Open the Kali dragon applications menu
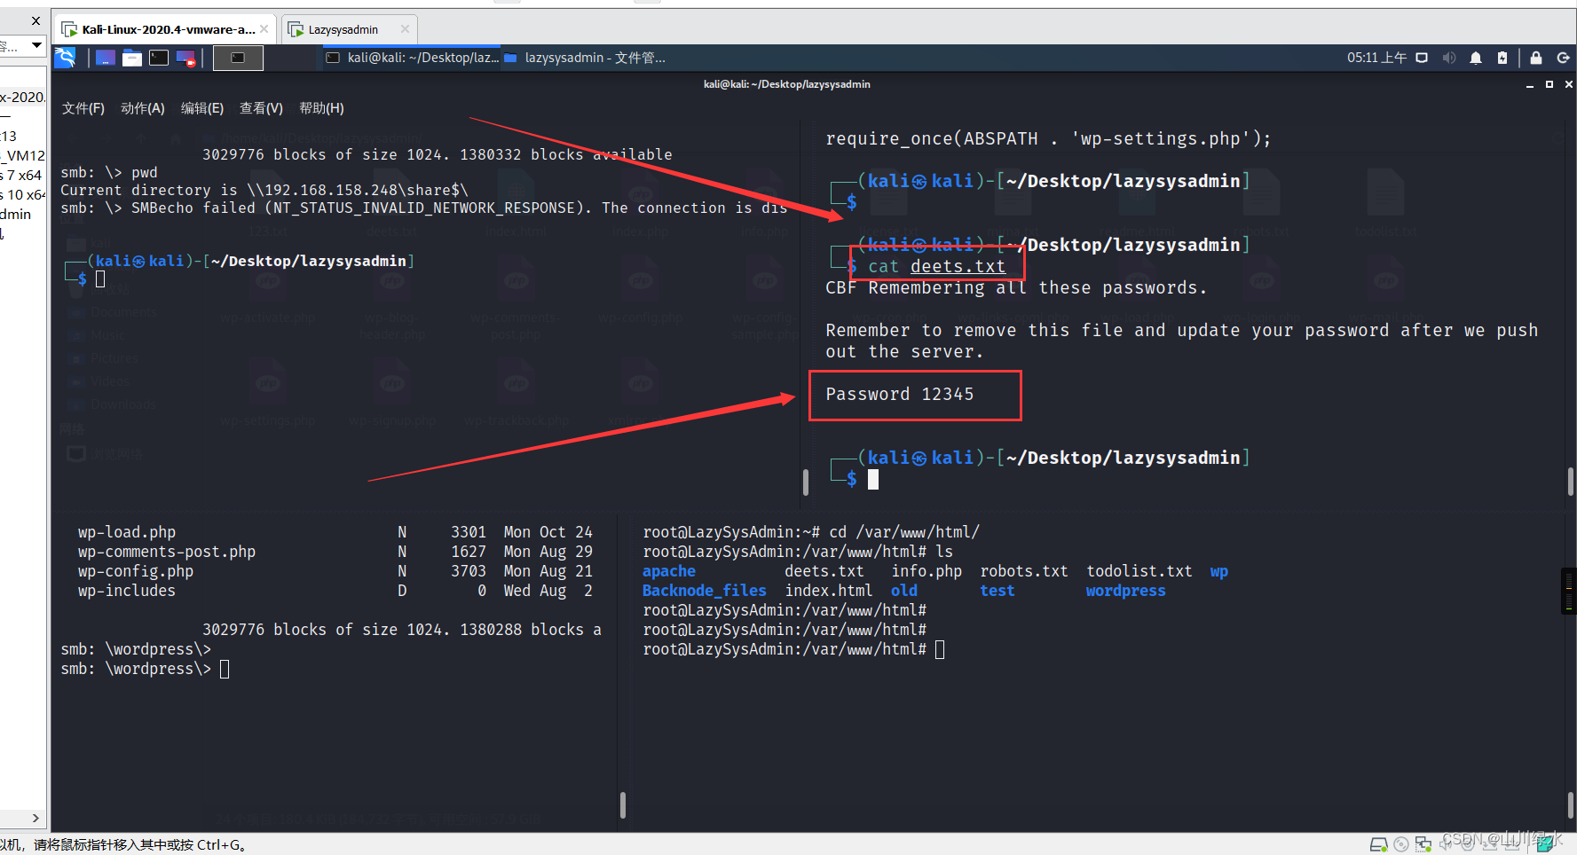The height and width of the screenshot is (855, 1577). 65,58
